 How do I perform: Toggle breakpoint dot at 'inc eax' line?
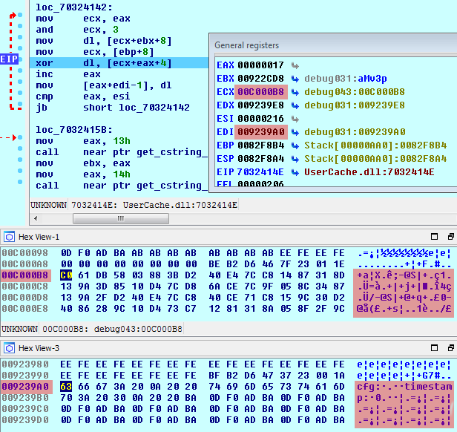[x=20, y=71]
